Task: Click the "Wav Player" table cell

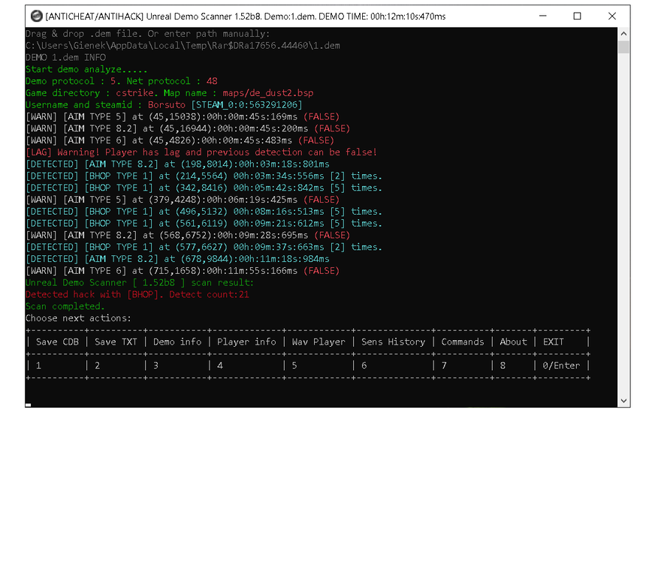Action: coord(318,342)
